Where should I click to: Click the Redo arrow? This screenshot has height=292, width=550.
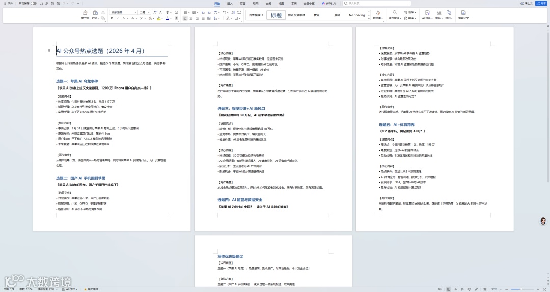pos(73,3)
